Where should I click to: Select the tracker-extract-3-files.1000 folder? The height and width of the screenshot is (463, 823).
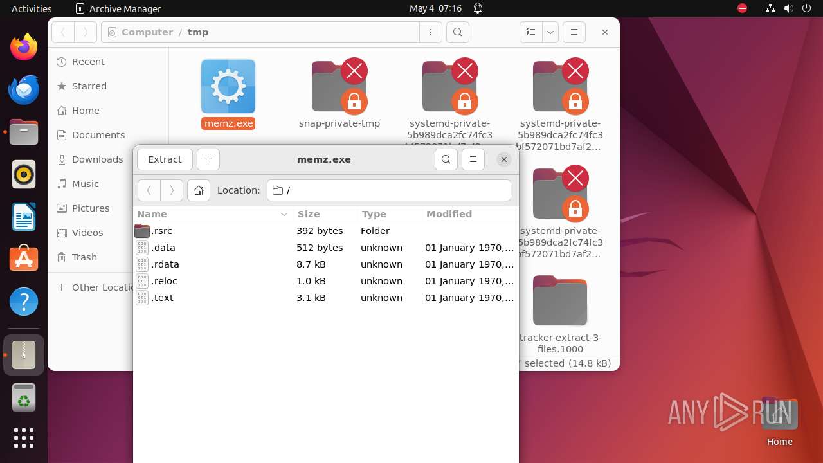560,315
